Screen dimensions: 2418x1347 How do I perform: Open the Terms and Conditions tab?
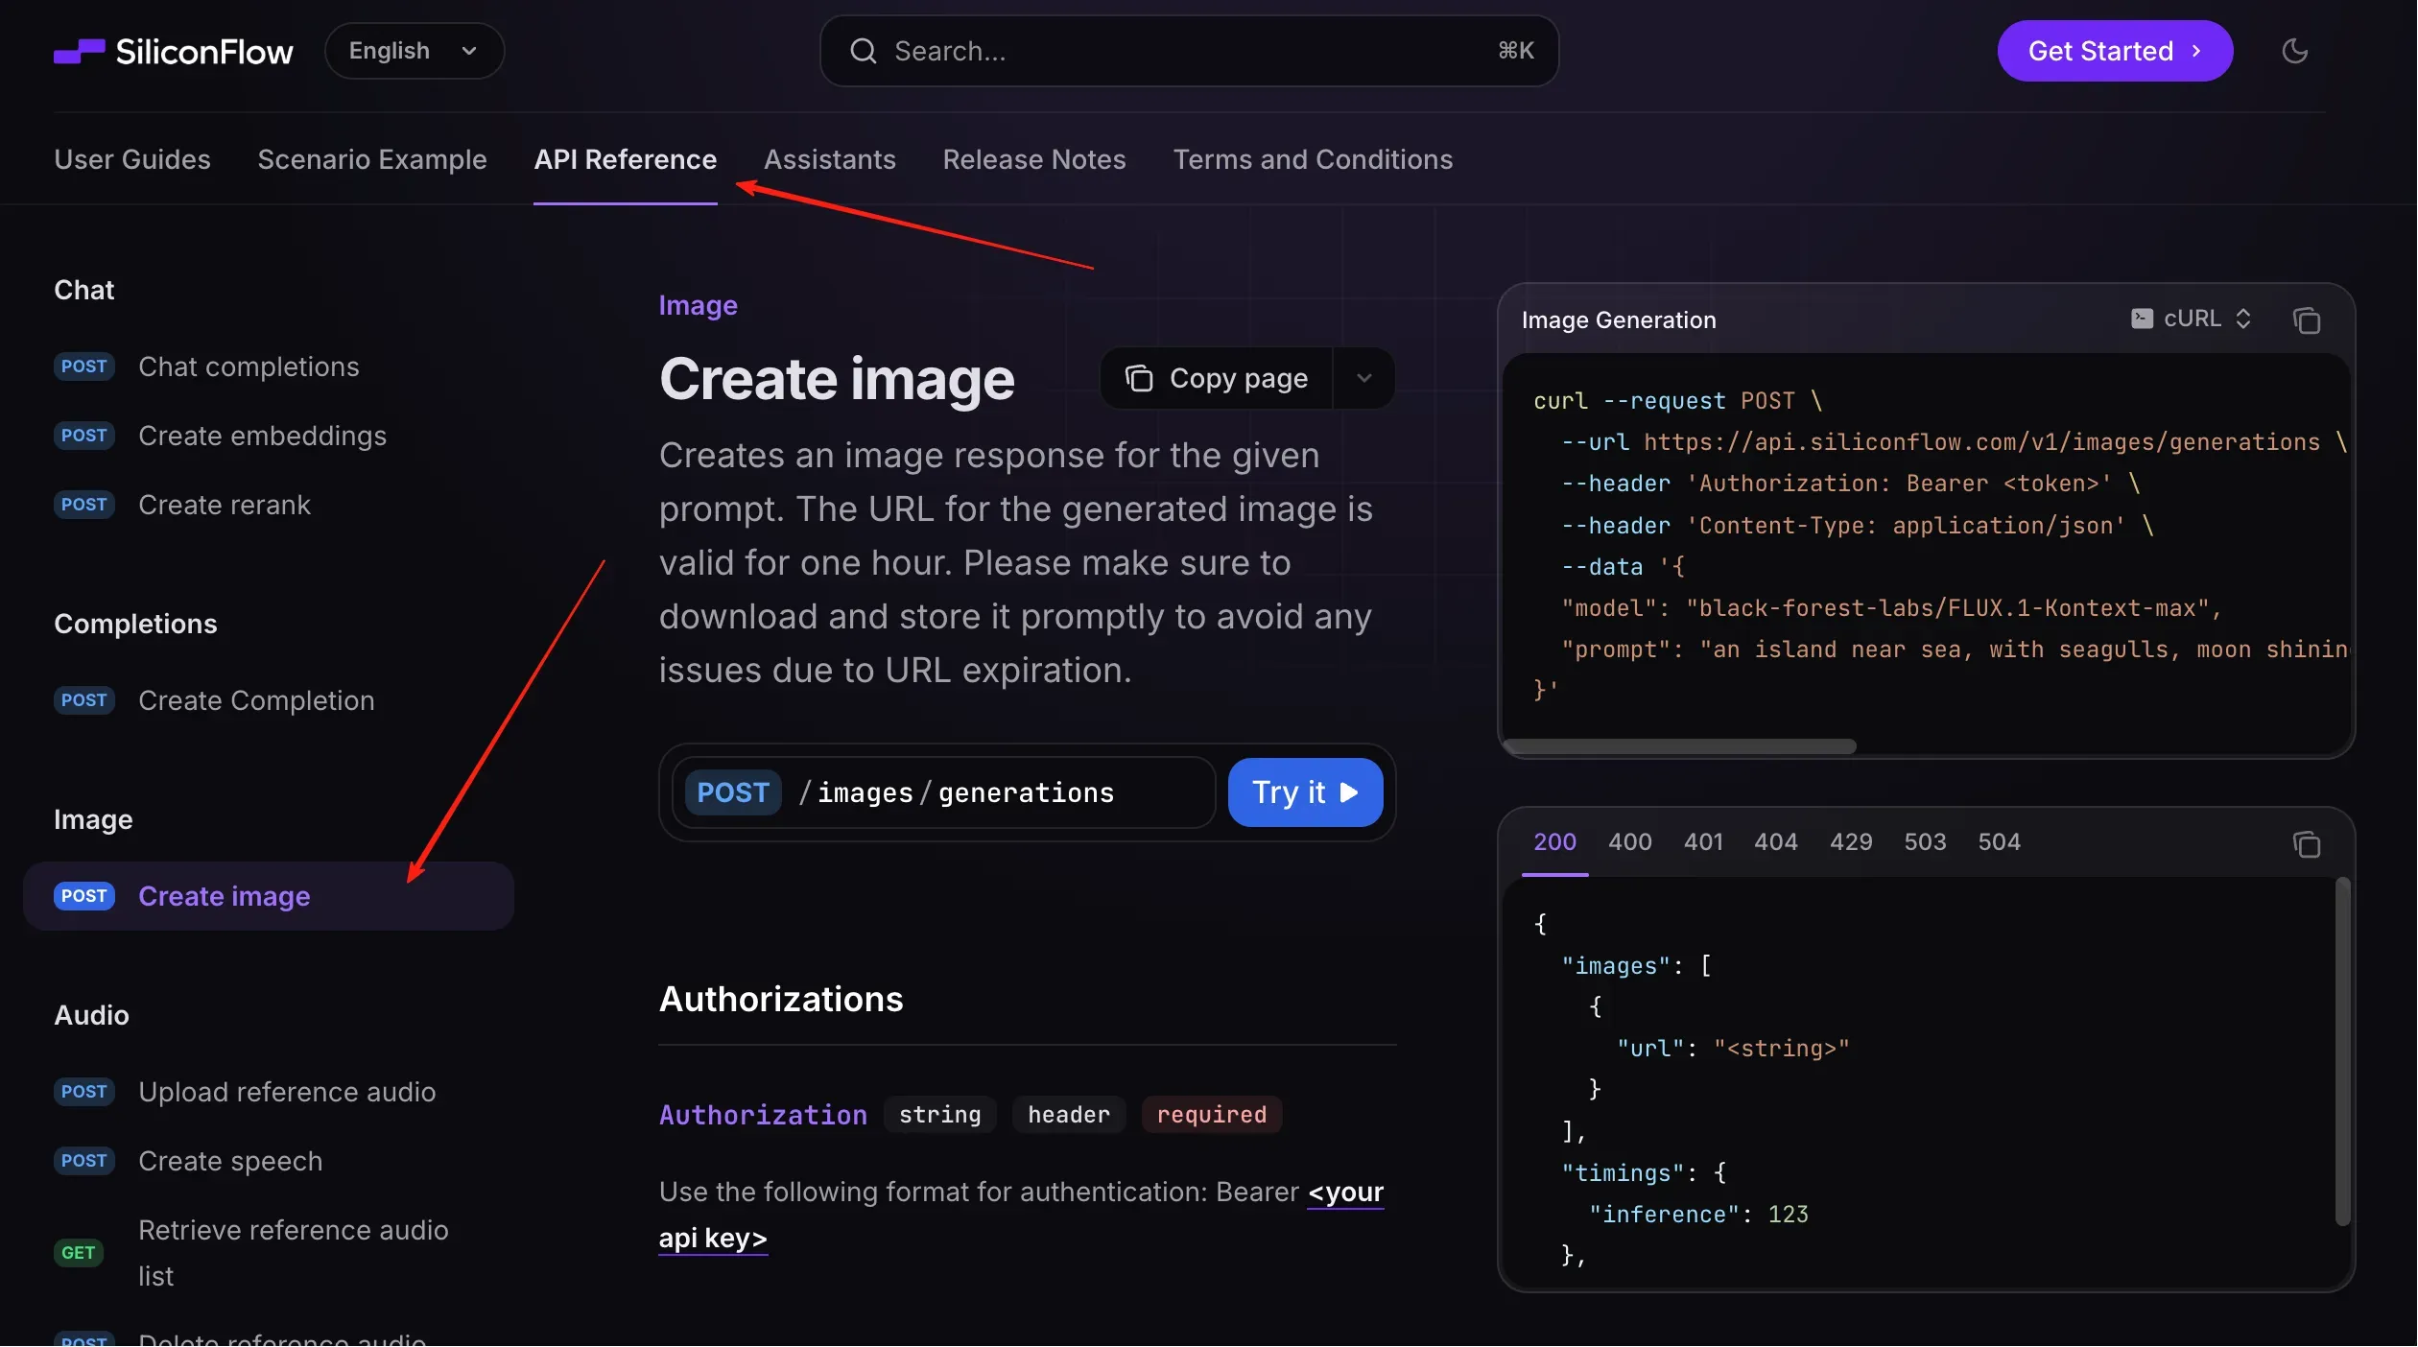[1313, 159]
